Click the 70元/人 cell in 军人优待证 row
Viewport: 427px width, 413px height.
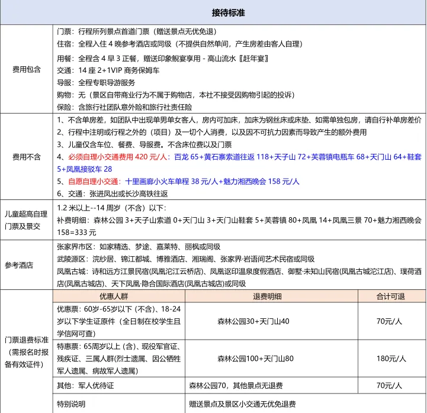point(392,385)
